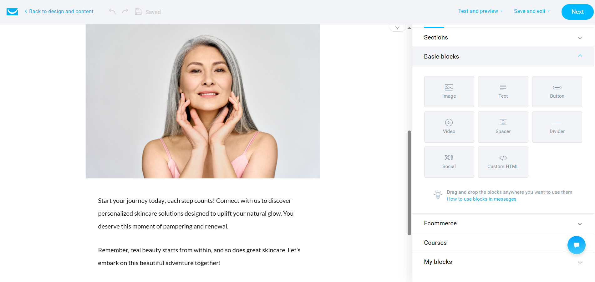This screenshot has width=595, height=282.
Task: Choose the Video block
Action: pyautogui.click(x=449, y=127)
